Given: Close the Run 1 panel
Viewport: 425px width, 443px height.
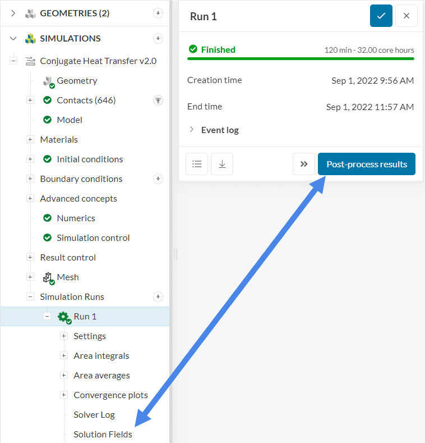Looking at the screenshot, I should pos(406,16).
